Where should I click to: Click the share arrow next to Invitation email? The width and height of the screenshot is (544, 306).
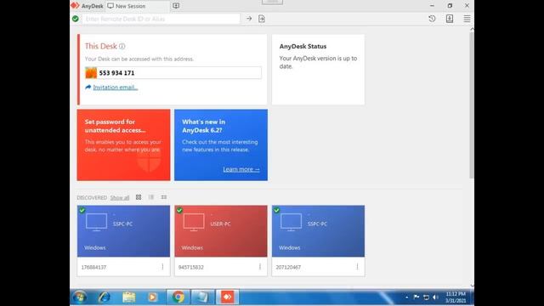(x=88, y=87)
